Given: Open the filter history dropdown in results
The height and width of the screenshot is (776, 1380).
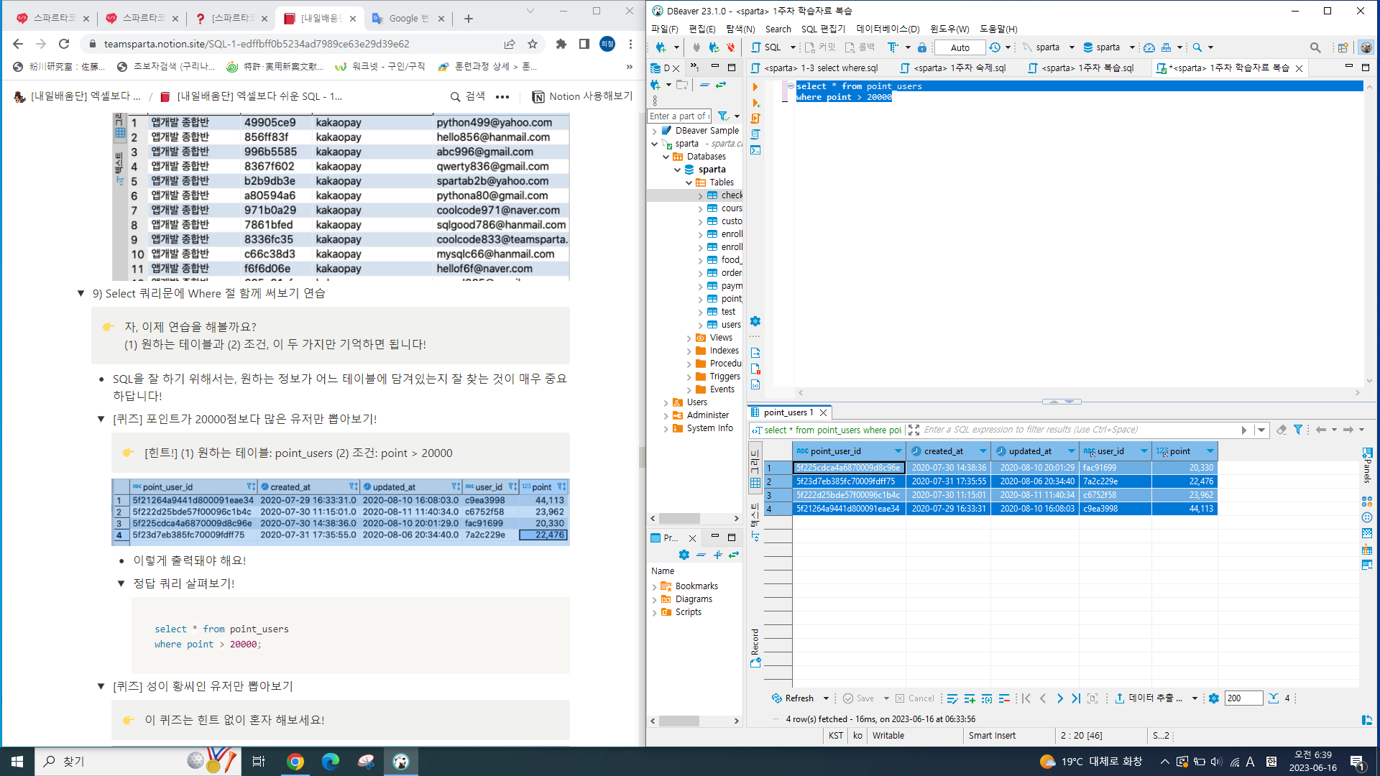Looking at the screenshot, I should [1261, 430].
